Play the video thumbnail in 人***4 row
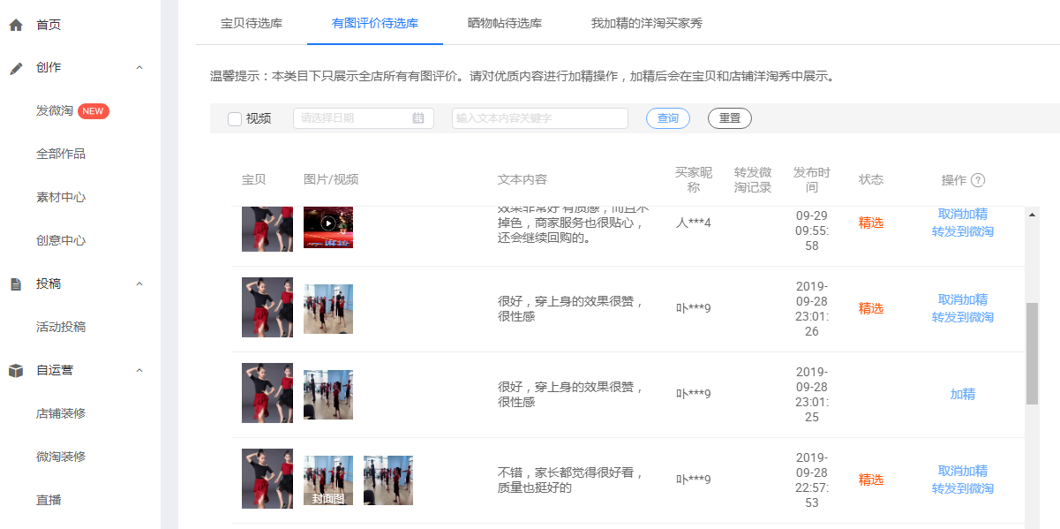Image resolution: width=1060 pixels, height=529 pixels. coord(328,223)
